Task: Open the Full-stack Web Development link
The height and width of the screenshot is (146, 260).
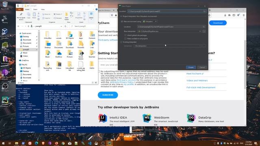Action: (201, 88)
